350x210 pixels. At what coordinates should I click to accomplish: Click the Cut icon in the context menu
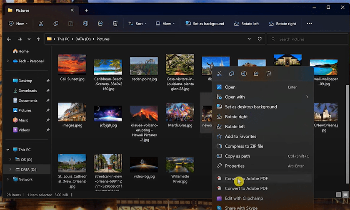[x=219, y=74]
